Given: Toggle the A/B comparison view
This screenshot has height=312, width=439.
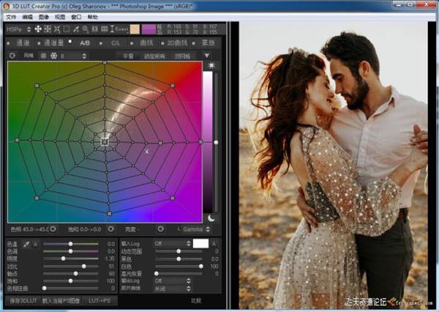Looking at the screenshot, I should pyautogui.click(x=85, y=43).
